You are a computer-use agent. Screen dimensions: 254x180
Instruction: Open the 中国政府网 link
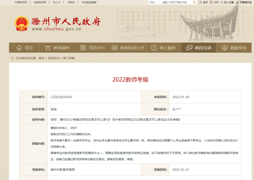pyautogui.click(x=21, y=2)
